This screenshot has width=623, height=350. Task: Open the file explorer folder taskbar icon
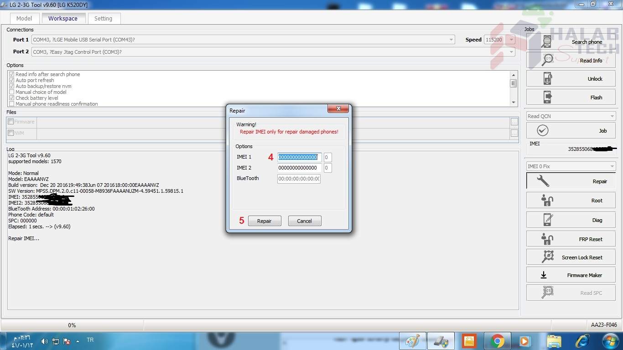[x=554, y=341]
